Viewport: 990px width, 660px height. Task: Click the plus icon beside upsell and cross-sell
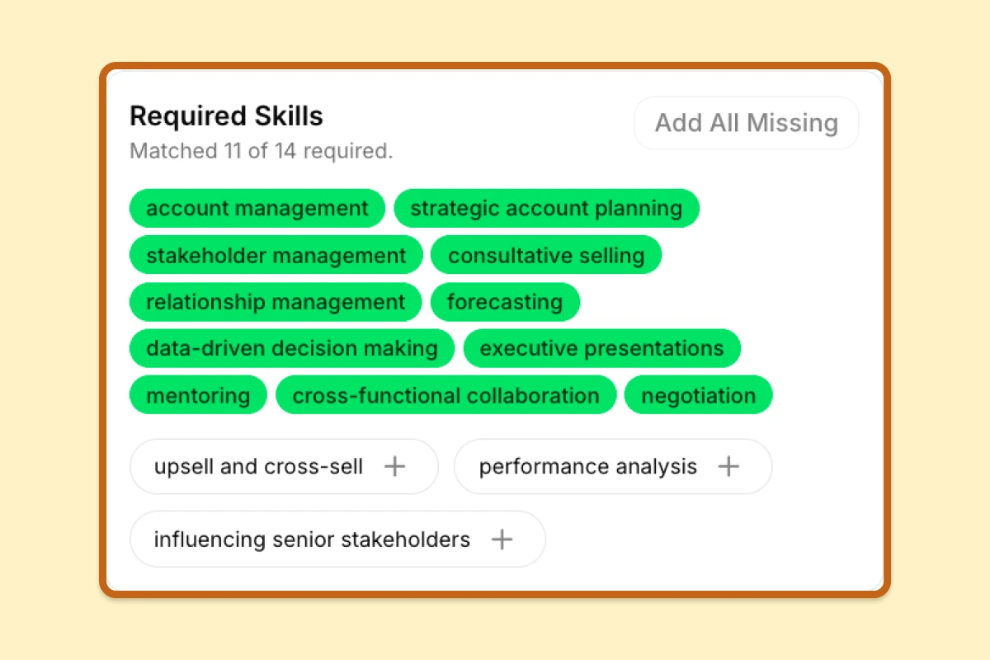point(394,466)
